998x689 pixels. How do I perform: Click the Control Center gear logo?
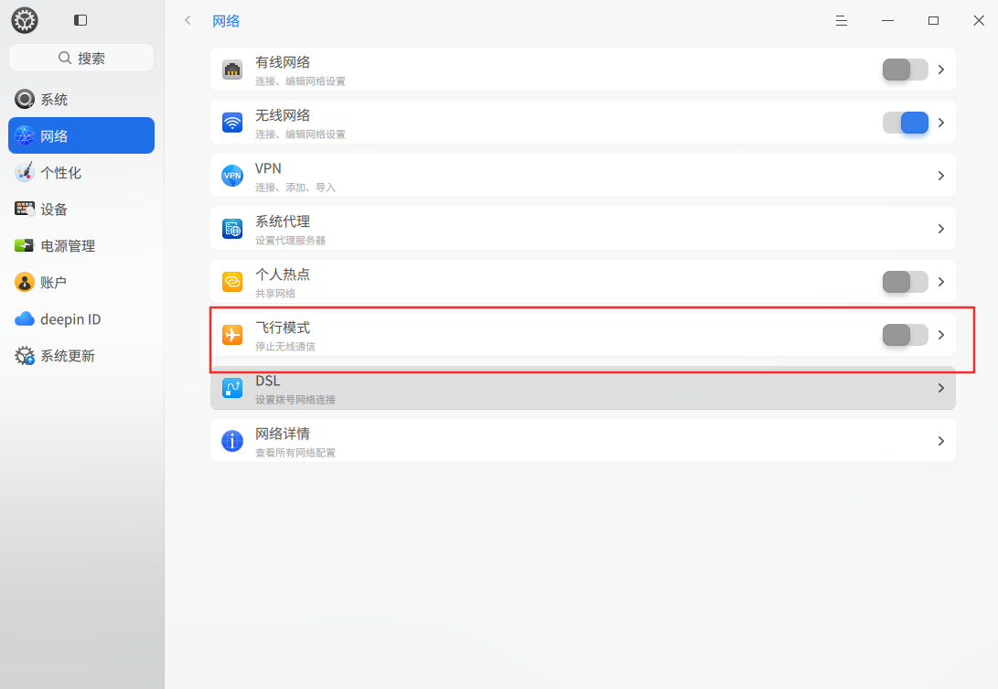25,20
